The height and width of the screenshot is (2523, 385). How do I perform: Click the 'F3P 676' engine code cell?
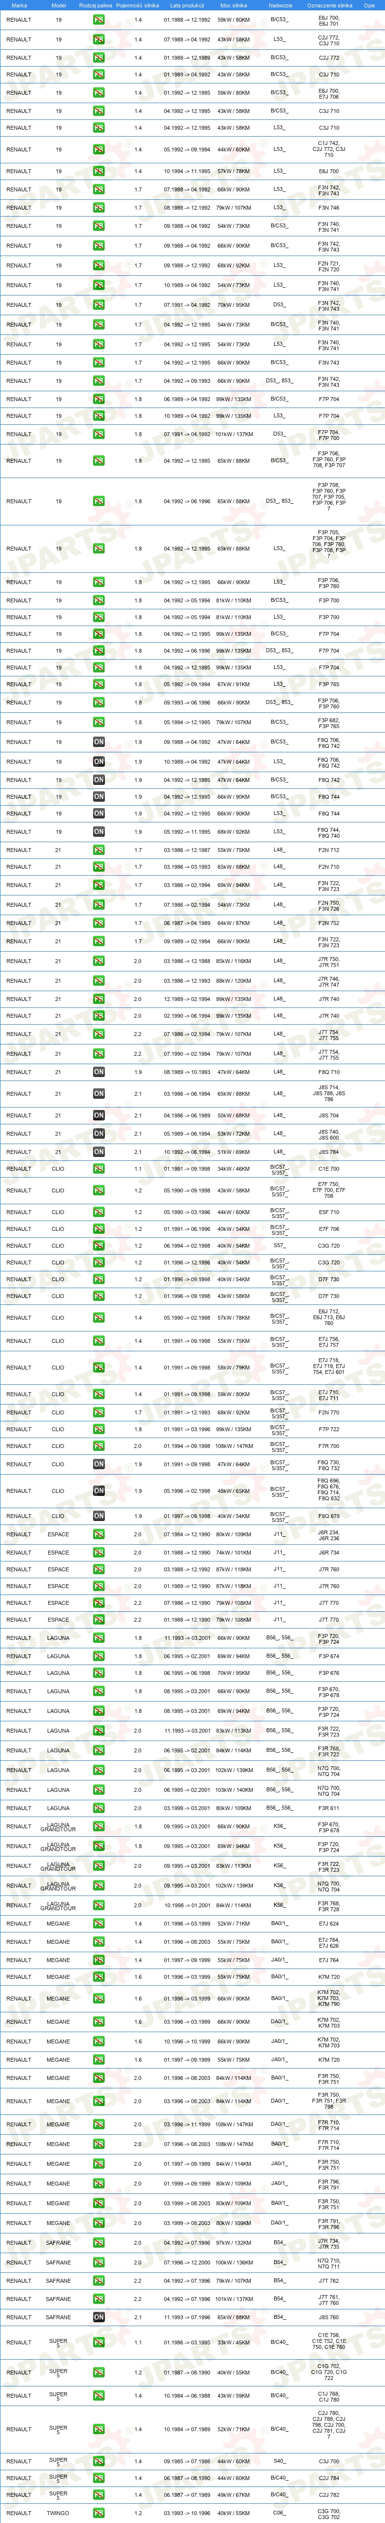[x=328, y=1673]
